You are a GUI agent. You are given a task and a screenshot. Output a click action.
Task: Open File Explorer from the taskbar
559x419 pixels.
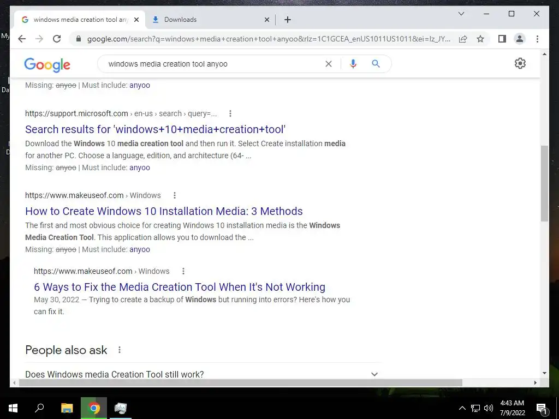point(67,408)
